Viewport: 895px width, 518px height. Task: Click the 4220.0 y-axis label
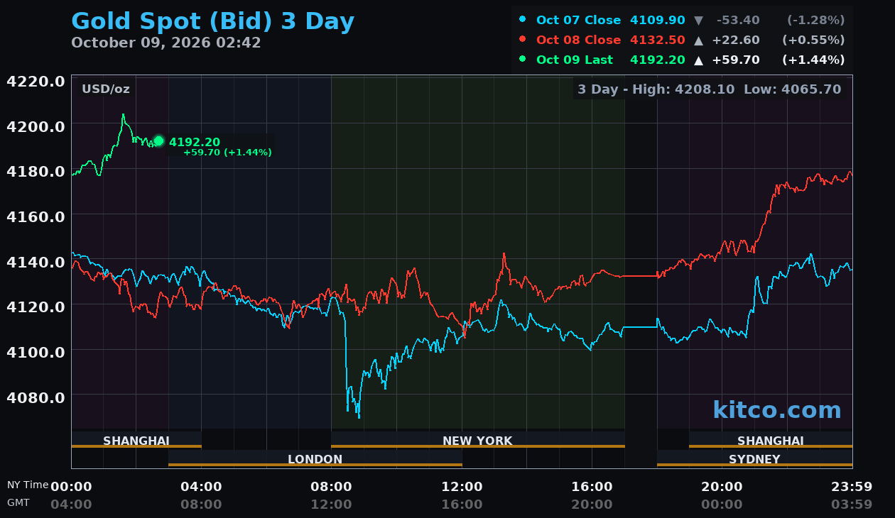[x=36, y=81]
